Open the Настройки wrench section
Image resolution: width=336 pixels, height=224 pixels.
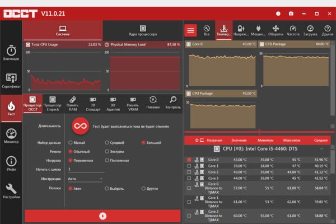coord(11,191)
